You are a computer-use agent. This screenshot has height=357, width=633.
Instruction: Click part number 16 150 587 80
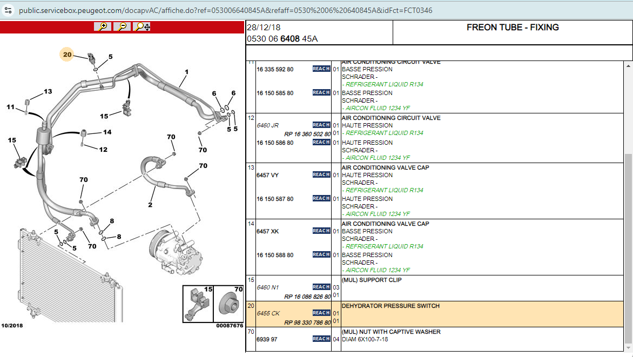click(275, 199)
